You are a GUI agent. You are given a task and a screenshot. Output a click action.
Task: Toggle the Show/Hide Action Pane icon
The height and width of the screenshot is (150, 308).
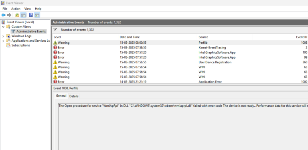pos(37,15)
